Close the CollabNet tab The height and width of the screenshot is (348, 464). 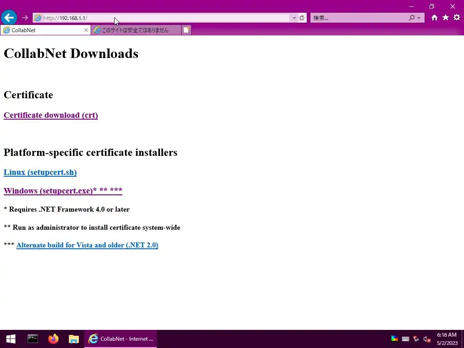click(86, 30)
